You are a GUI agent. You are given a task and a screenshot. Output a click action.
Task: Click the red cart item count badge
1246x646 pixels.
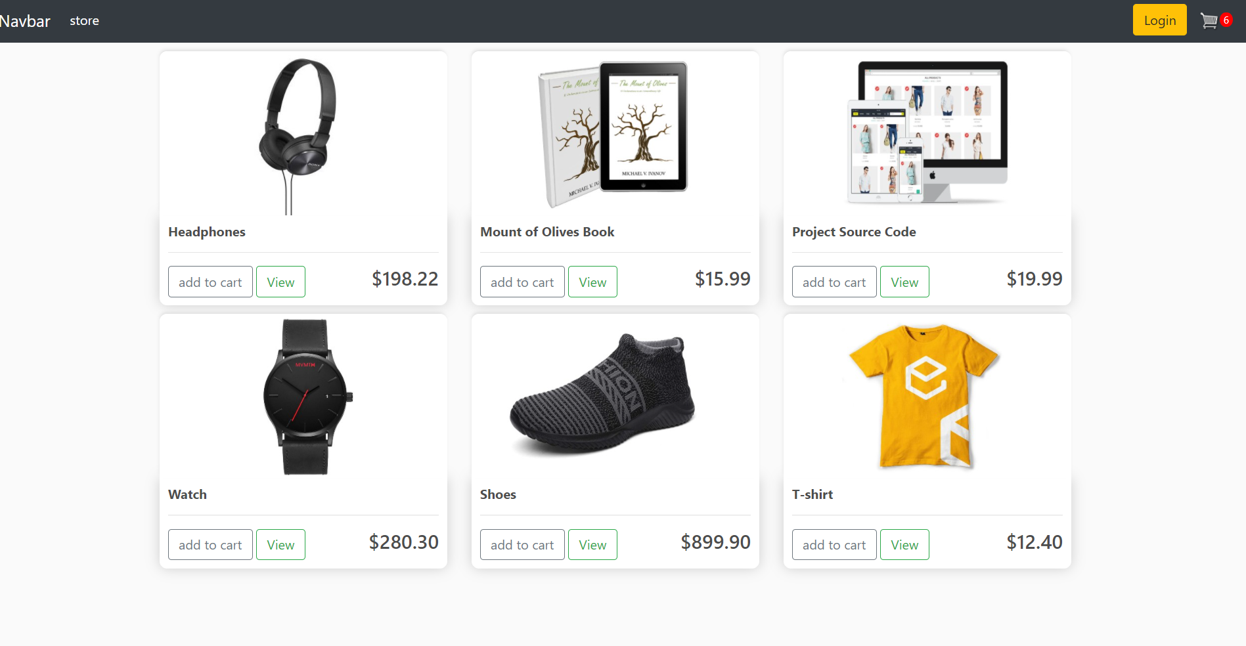pos(1226,20)
